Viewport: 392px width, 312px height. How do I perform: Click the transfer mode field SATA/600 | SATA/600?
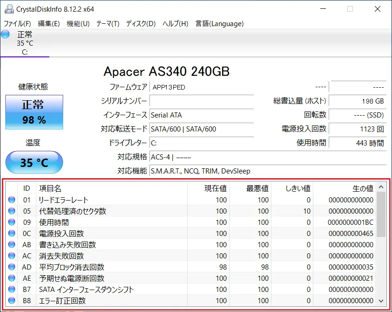[x=202, y=129]
